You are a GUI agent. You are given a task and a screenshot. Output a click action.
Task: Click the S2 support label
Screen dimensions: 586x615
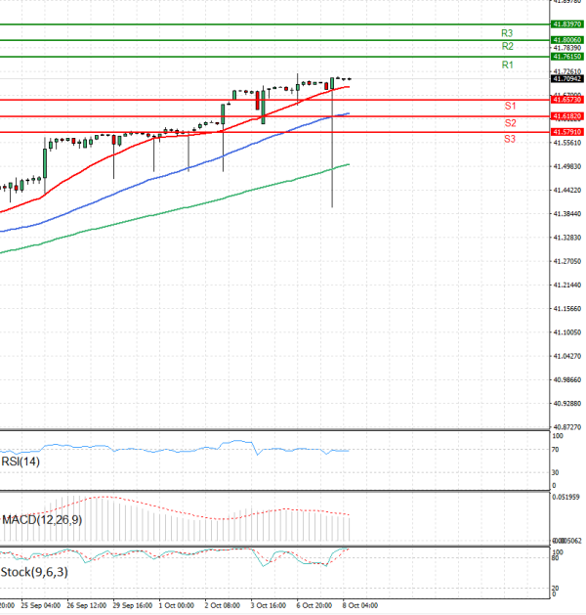click(x=510, y=122)
